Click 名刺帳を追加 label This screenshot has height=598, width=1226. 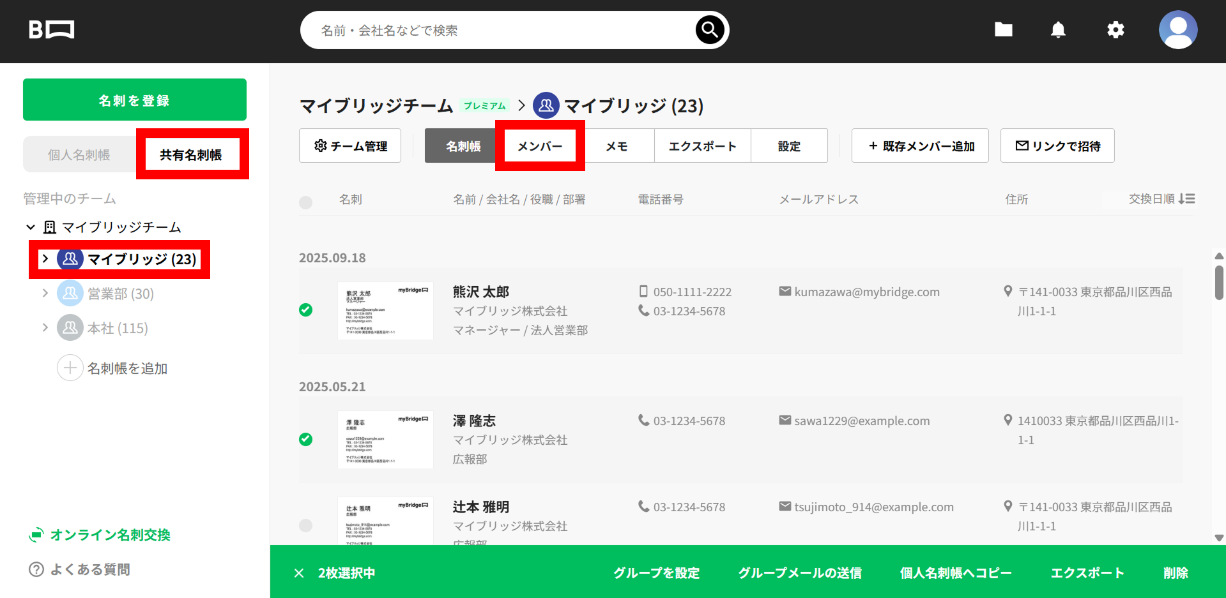pyautogui.click(x=127, y=368)
